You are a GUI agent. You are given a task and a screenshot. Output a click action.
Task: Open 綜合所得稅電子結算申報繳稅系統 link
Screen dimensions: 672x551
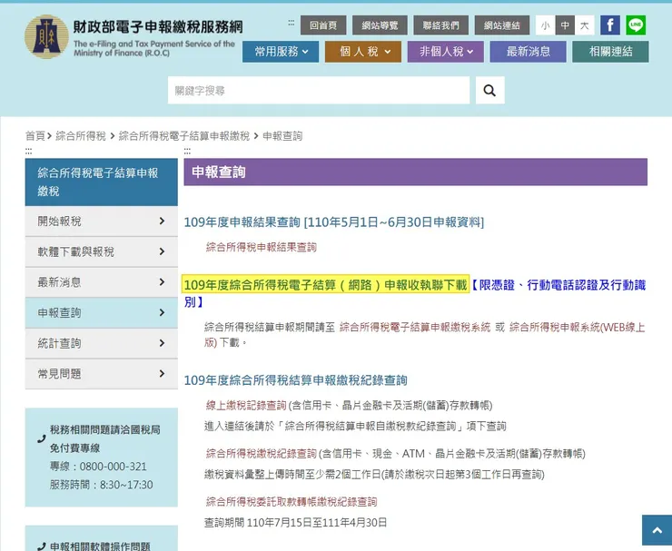[415, 328]
